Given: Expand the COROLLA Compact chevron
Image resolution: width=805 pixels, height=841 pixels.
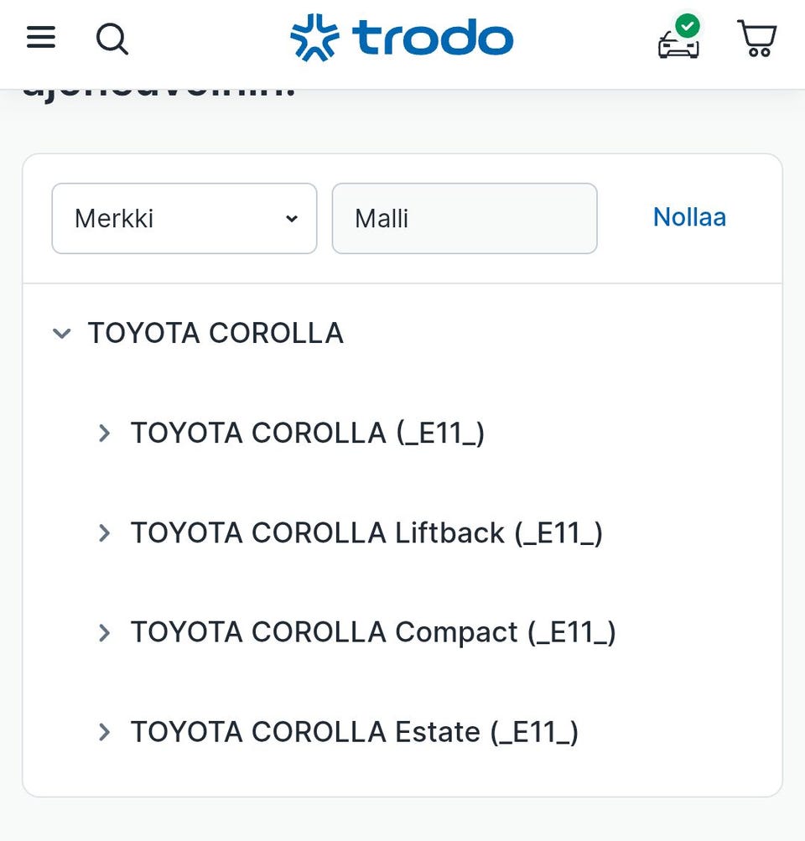Looking at the screenshot, I should 104,633.
